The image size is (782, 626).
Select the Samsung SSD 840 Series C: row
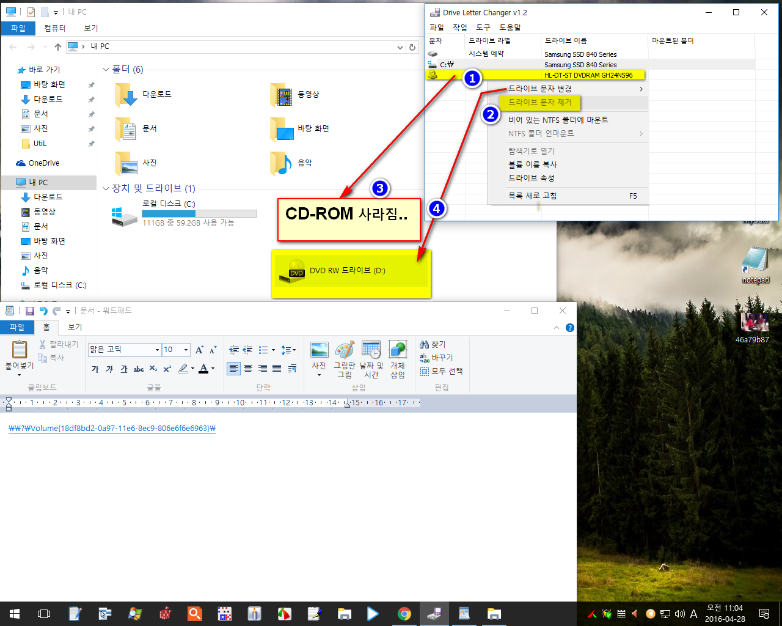point(590,65)
